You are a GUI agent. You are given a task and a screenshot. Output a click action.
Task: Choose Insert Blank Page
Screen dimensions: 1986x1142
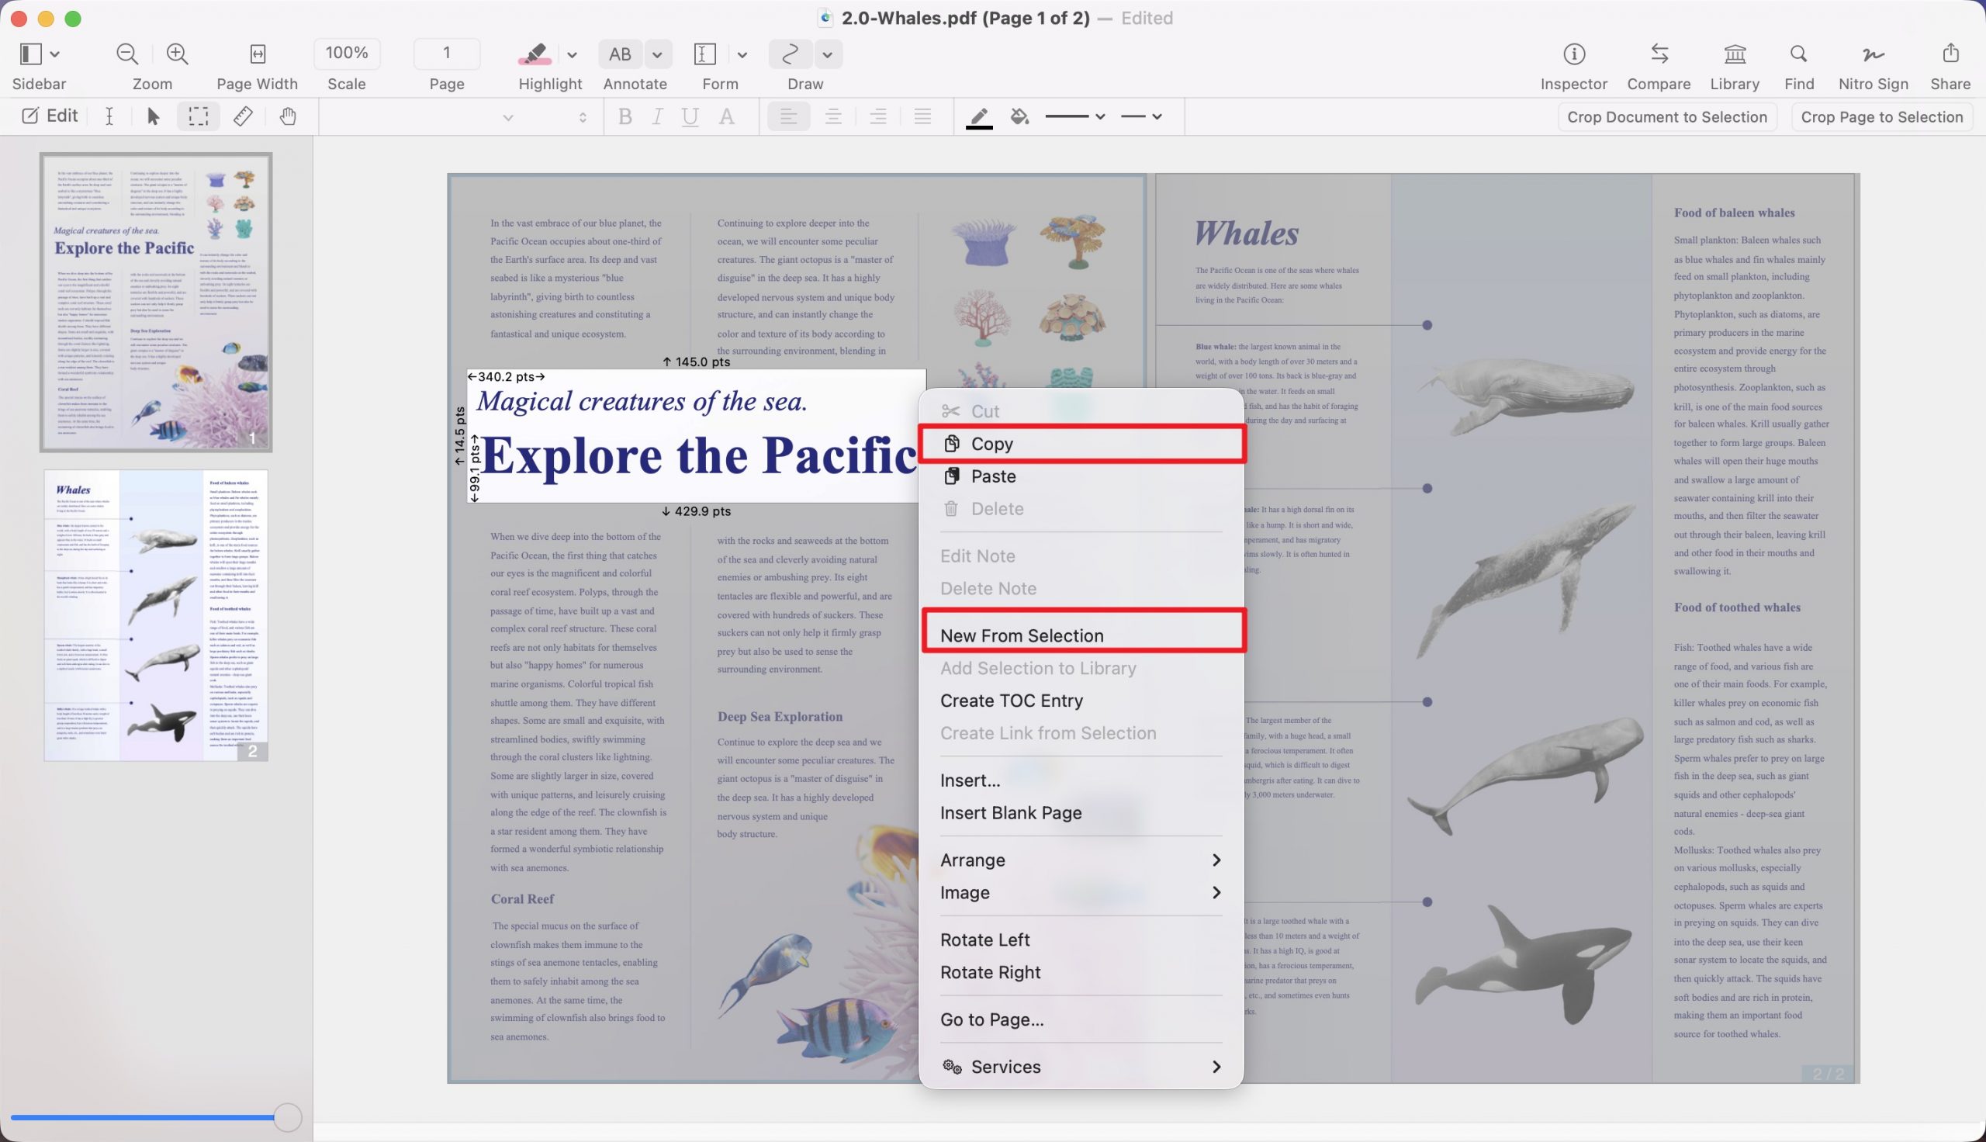coord(1081,812)
